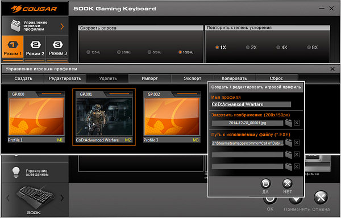This screenshot has width=341, height=218.
Task: Clear the Call of Duty EXE path
Action: point(297,142)
